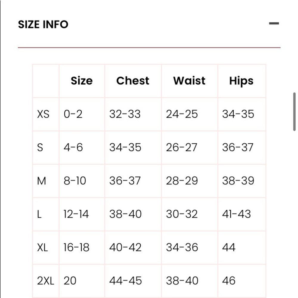
Task: Click the 36-37 chest cell
Action: click(x=125, y=181)
